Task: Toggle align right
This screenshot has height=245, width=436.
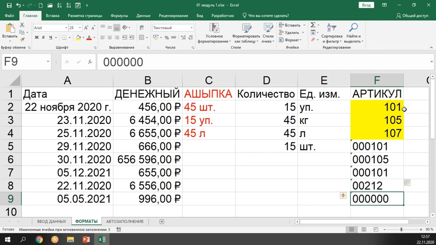Action: pyautogui.click(x=117, y=37)
